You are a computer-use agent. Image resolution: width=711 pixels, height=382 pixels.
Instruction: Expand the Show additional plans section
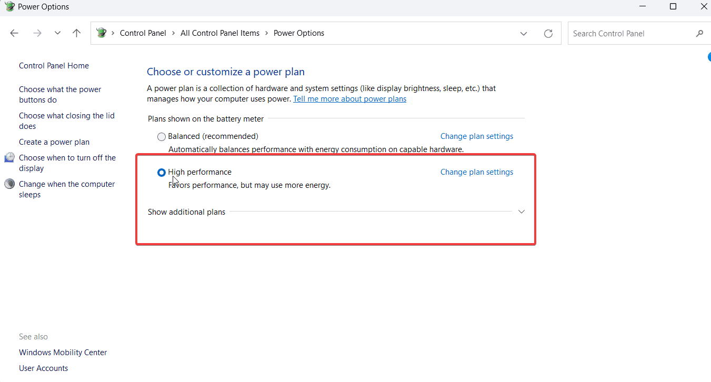pos(522,212)
